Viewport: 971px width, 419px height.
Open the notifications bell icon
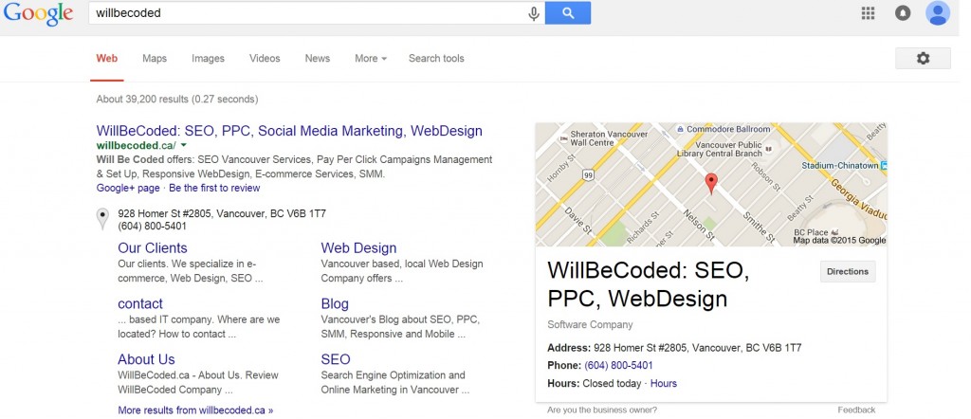tap(903, 13)
